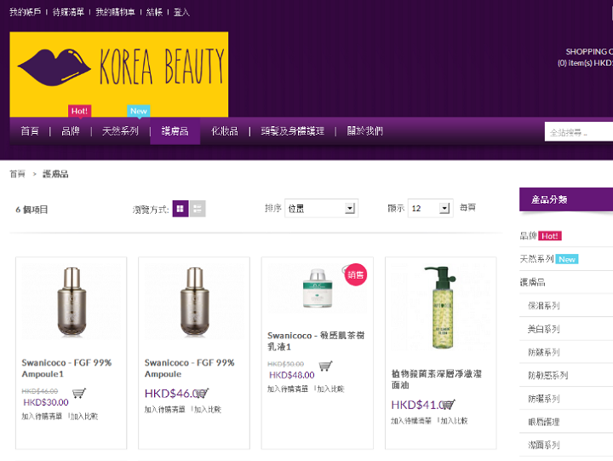Click 結帳 top link
Viewport: 613px width, 461px height.
(x=154, y=12)
